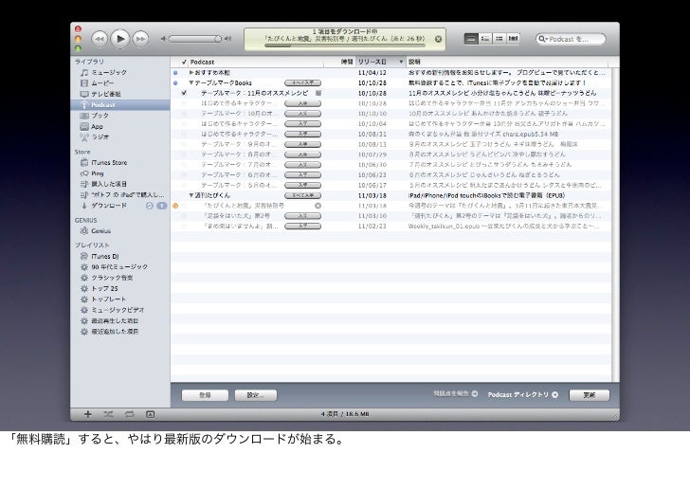Screen dimensions: 690x490
Task: Show the artwork viewer panel
Action: tap(150, 414)
